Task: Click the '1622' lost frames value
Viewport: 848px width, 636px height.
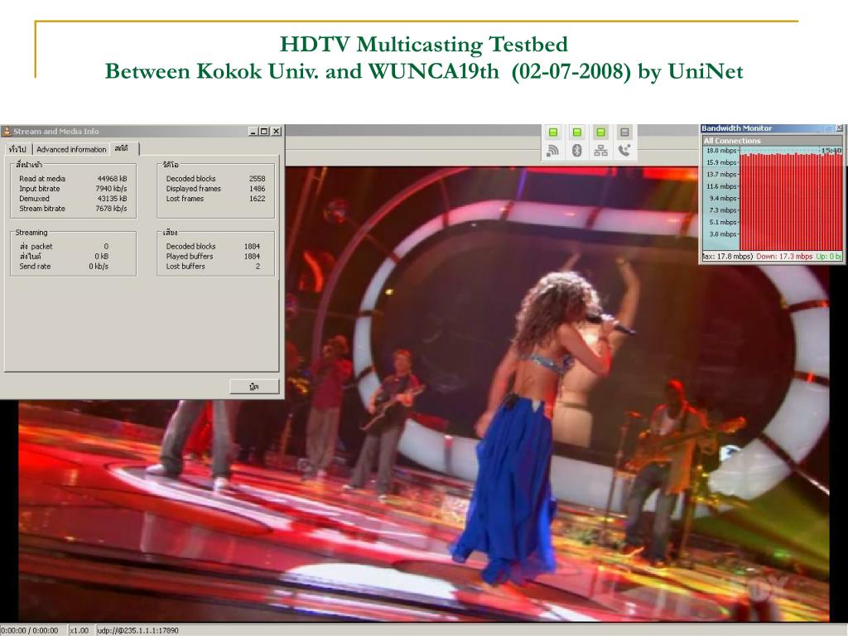Action: click(x=257, y=199)
